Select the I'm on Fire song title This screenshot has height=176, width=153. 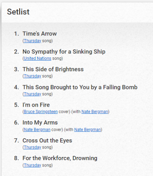(x=36, y=105)
